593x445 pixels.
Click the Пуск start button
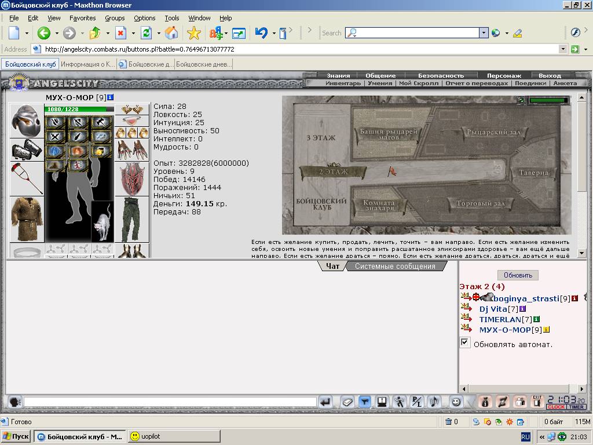tap(16, 436)
